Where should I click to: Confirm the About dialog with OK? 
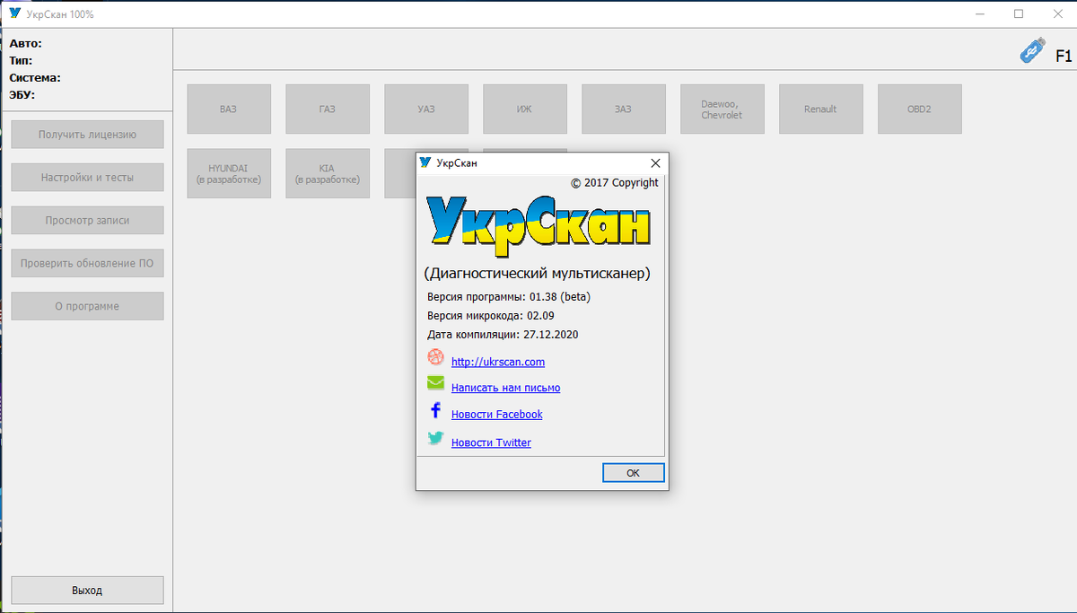tap(633, 473)
